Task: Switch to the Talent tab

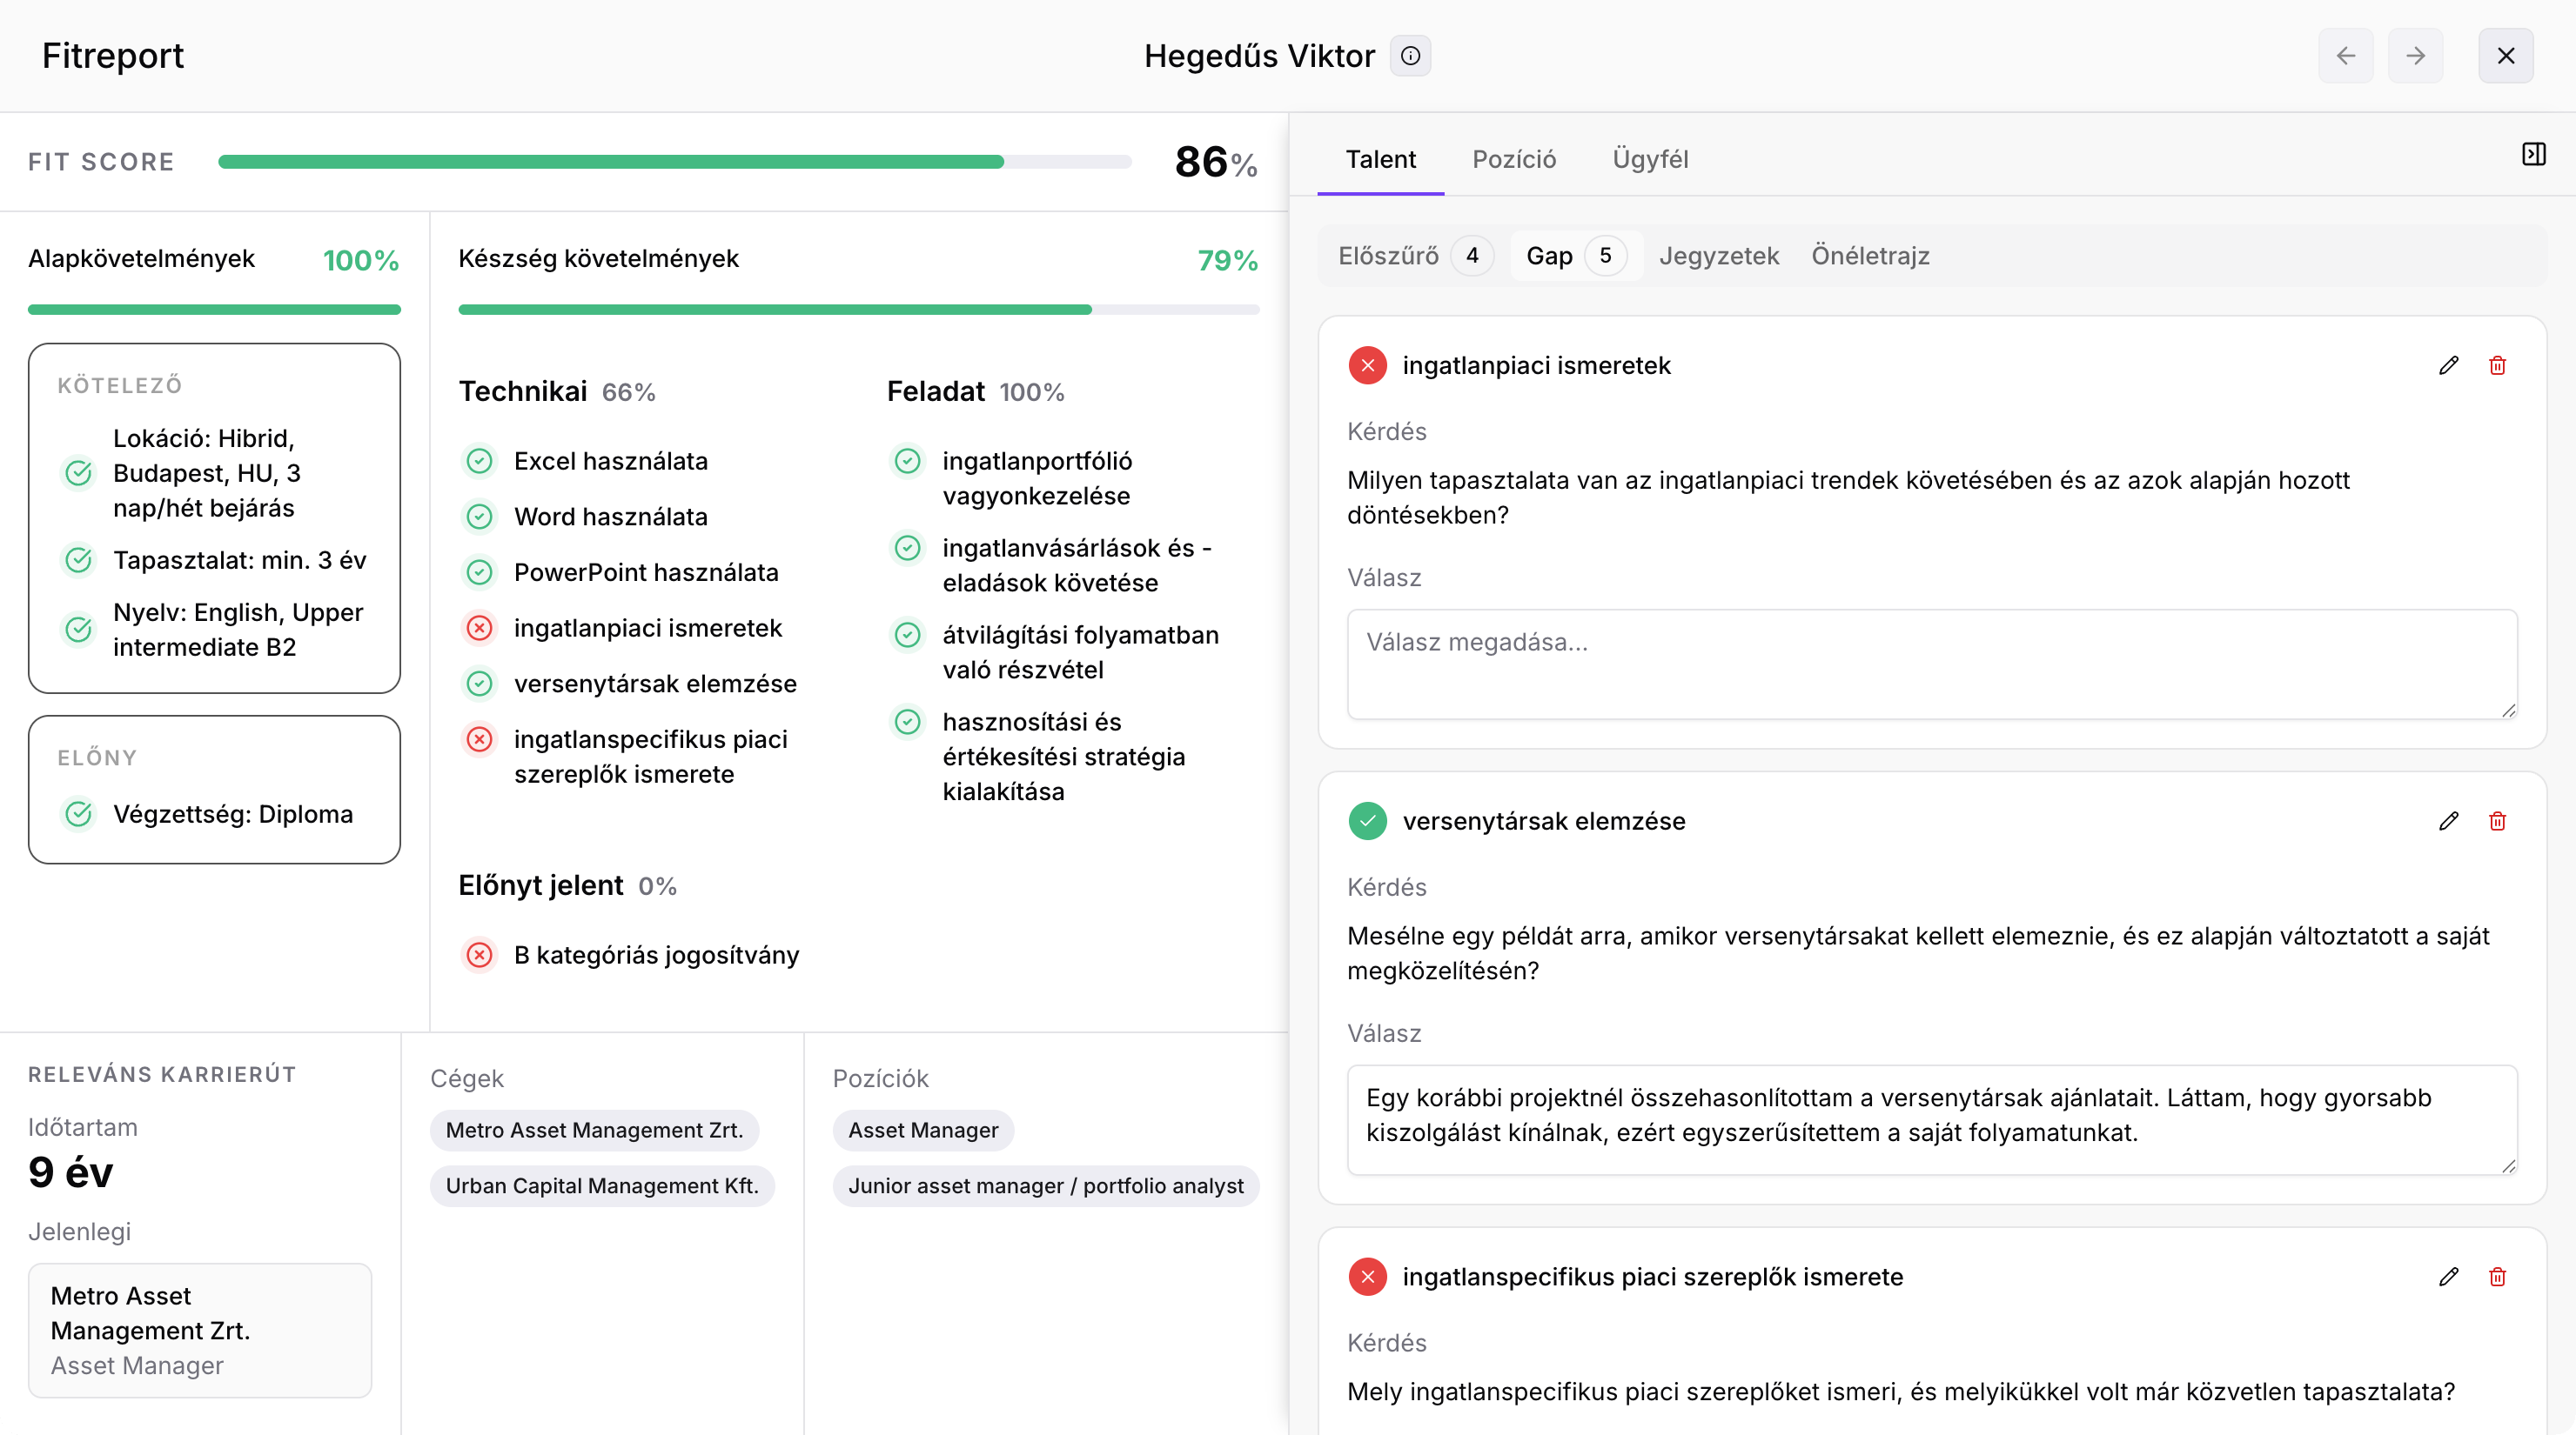Action: coord(1380,159)
